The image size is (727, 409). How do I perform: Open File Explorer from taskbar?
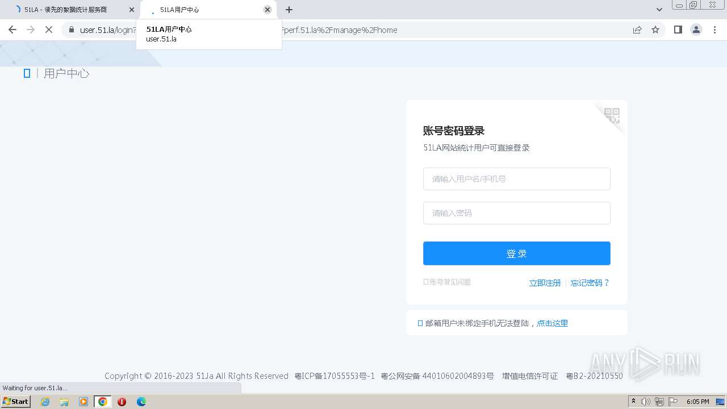click(x=64, y=402)
